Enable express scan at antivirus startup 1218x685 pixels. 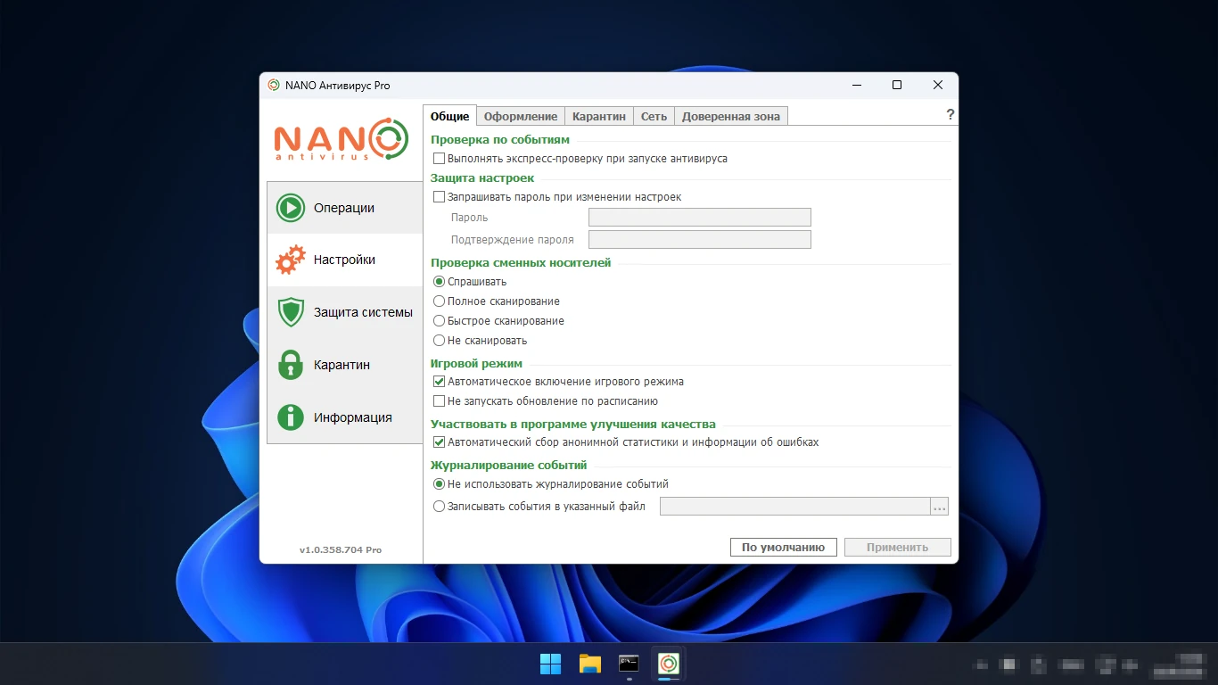click(439, 159)
